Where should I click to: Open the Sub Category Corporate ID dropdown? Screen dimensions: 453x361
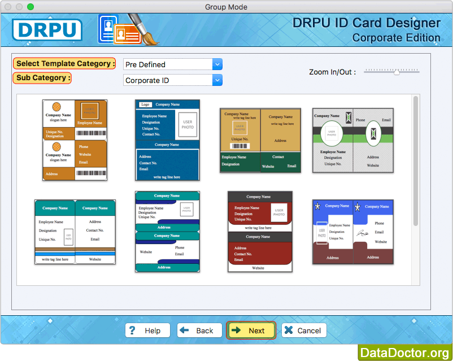[172, 80]
